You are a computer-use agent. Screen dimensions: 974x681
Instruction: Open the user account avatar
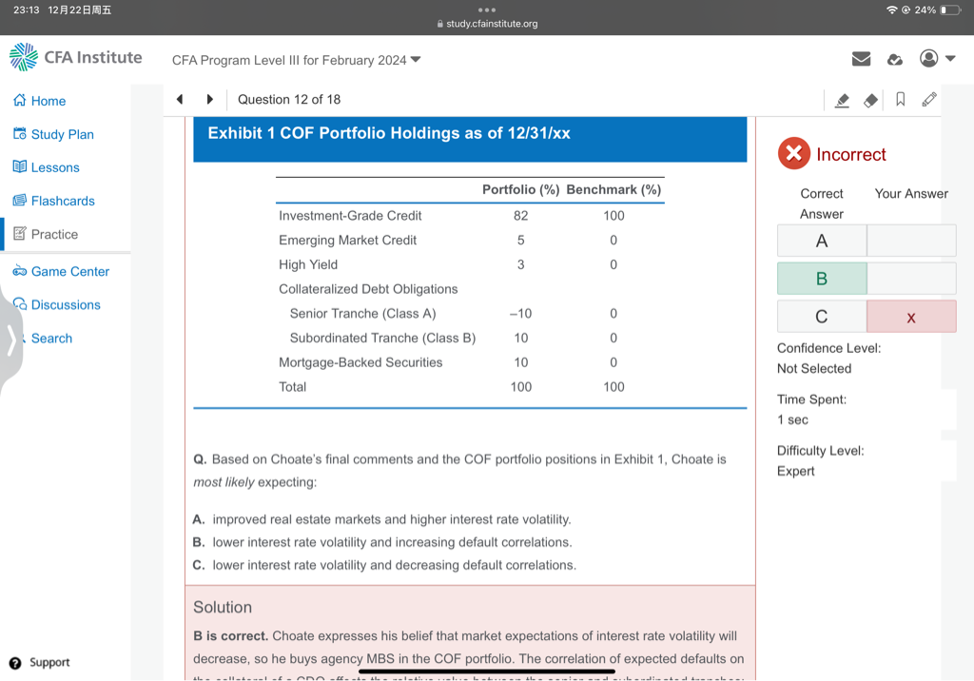928,58
